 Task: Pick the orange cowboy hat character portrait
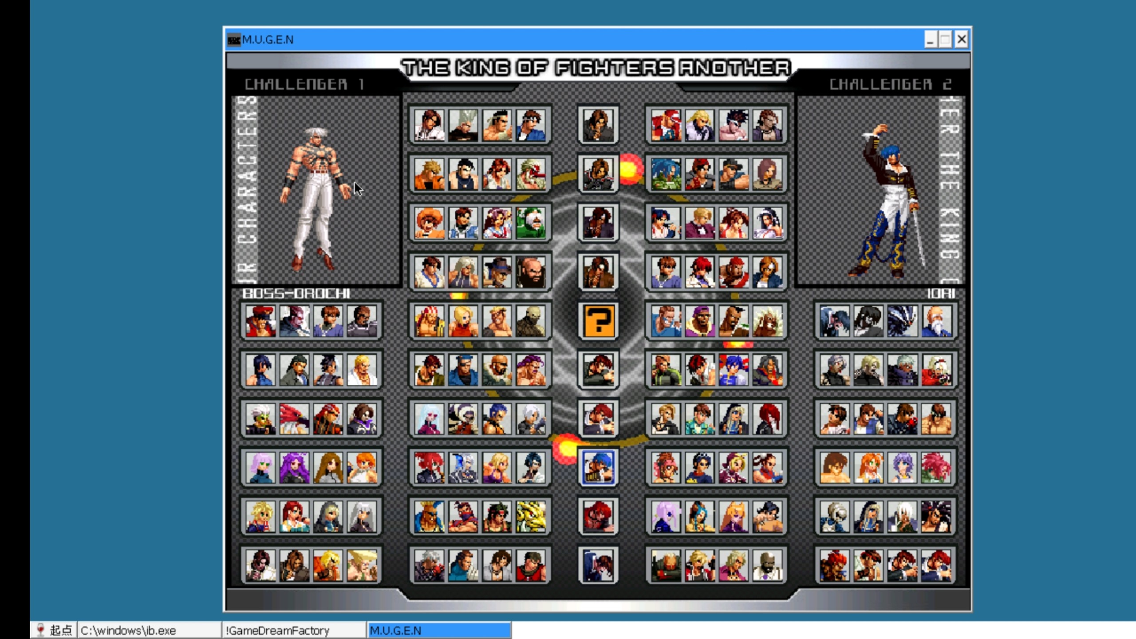429,223
